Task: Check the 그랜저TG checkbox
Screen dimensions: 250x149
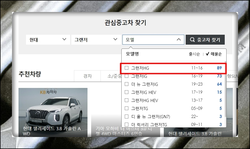Action: 127,108
